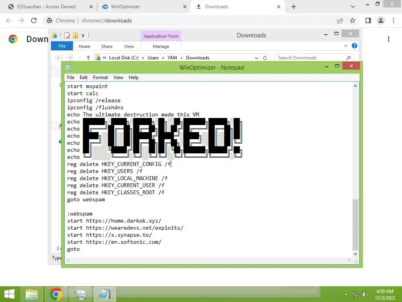Switch to WinOptimizer browser tab
The width and height of the screenshot is (402, 302).
(x=125, y=7)
